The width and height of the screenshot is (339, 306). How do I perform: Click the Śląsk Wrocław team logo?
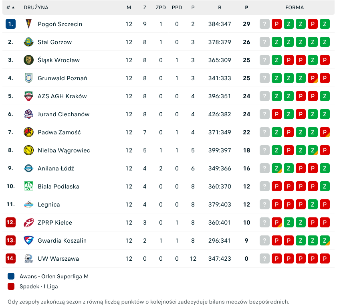[28, 60]
